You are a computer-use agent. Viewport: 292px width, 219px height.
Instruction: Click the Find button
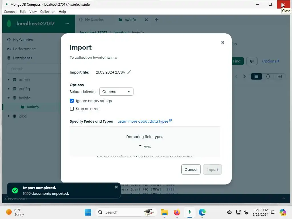pos(238,61)
